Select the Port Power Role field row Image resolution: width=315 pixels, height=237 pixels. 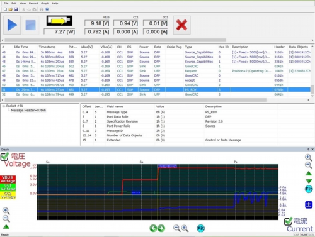[x=180, y=126]
